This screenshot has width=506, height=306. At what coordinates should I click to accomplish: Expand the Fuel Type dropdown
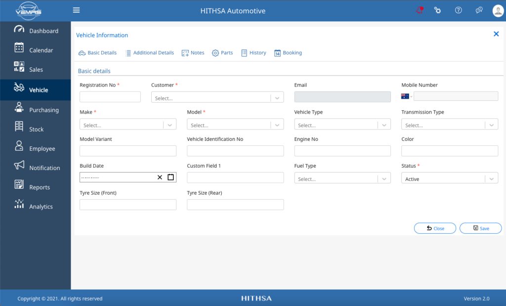(x=342, y=178)
